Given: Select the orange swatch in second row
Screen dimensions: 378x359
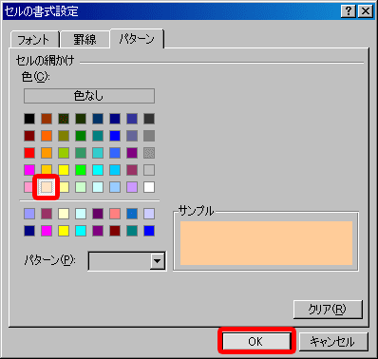Looking at the screenshot, I should (x=47, y=136).
